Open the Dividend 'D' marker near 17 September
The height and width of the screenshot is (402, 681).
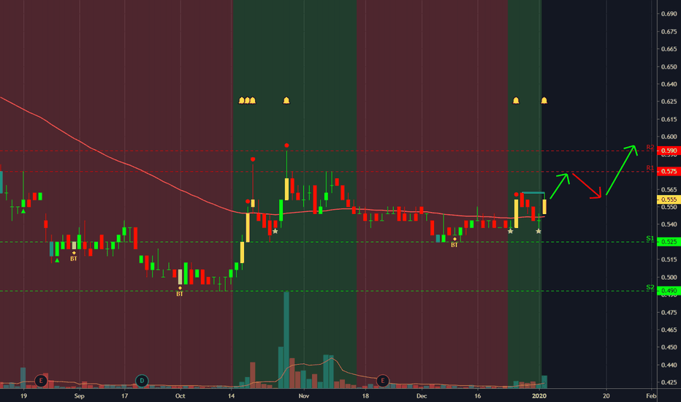click(142, 381)
